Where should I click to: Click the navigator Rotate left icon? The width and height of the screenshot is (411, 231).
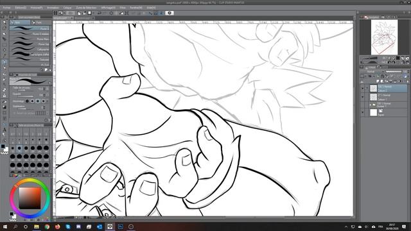click(x=389, y=62)
